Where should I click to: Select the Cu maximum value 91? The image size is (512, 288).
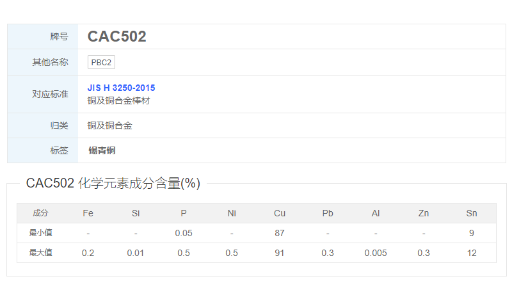280,253
